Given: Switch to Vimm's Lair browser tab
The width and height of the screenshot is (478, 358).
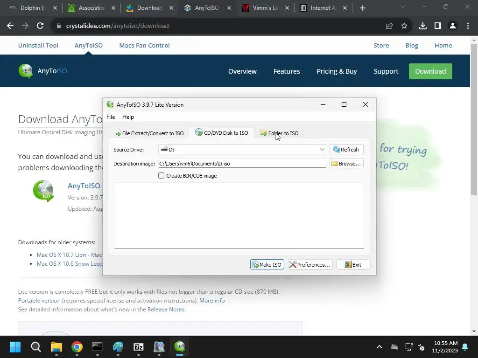Looking at the screenshot, I should [265, 8].
